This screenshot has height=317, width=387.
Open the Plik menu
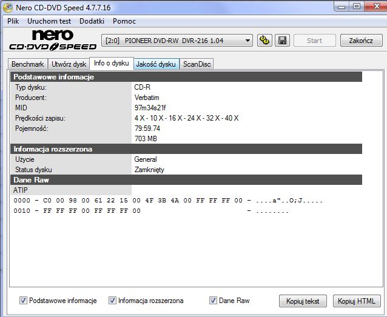[13, 21]
